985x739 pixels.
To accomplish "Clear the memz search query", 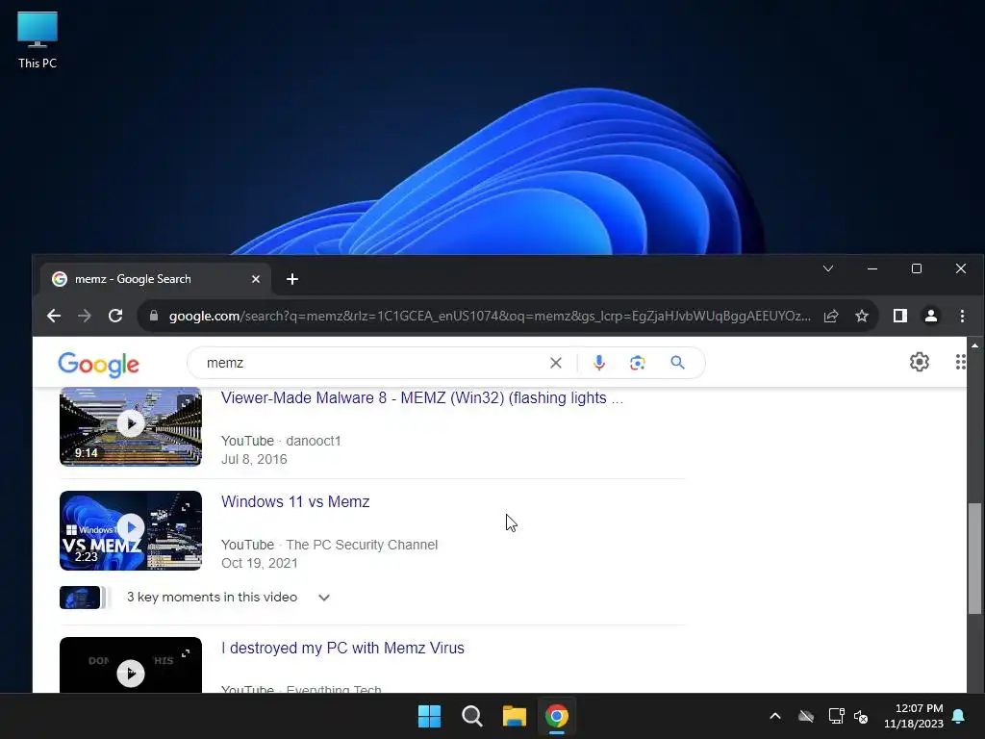I will click(x=555, y=363).
